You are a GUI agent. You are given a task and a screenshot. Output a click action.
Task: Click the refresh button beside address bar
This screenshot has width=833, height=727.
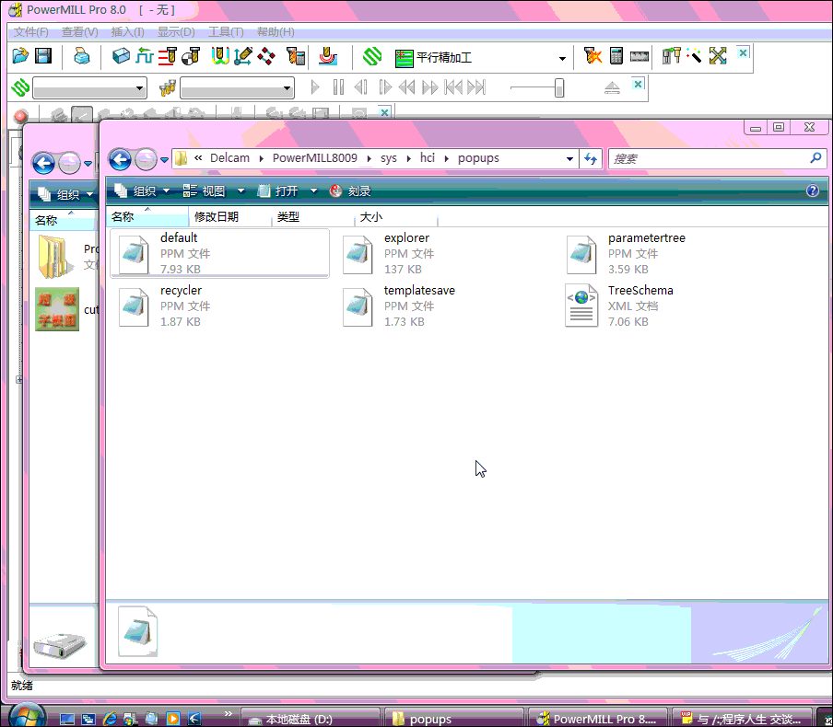[x=591, y=158]
